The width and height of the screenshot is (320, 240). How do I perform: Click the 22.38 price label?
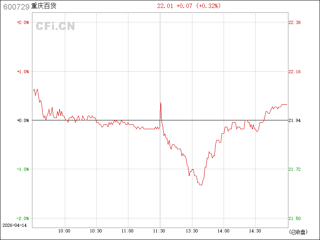294,22
